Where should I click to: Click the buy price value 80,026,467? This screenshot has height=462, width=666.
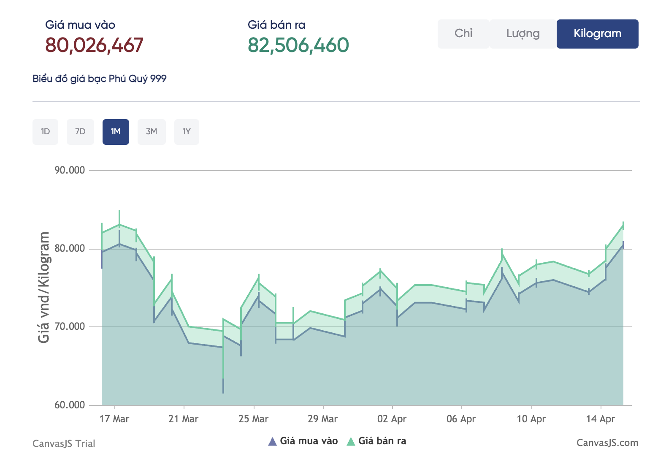coord(94,45)
